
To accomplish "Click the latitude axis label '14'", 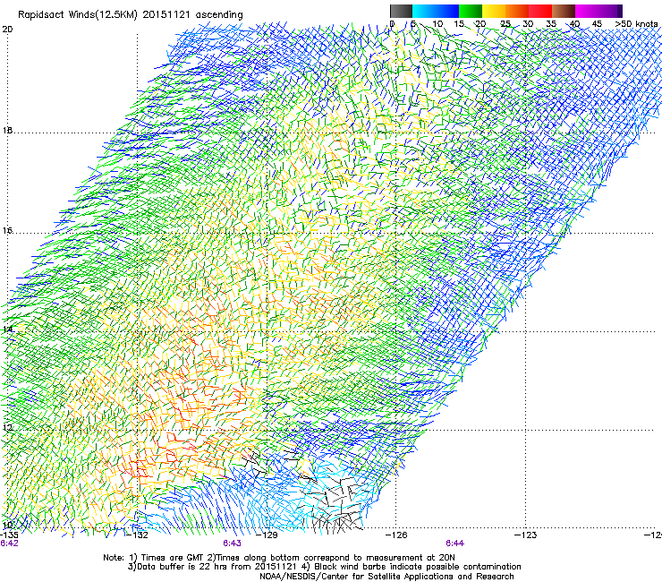I will click(7, 329).
